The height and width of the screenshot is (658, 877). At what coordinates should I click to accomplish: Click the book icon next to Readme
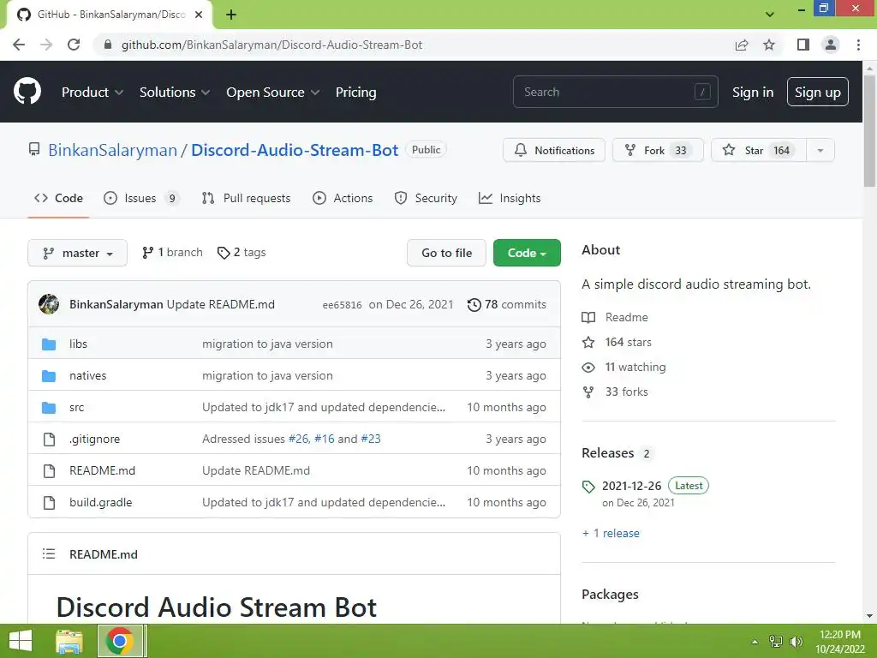(588, 317)
